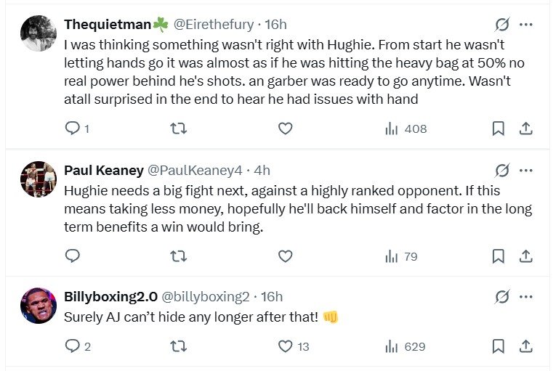
Task: Reply to Thequietman's tweet
Action: tap(72, 129)
